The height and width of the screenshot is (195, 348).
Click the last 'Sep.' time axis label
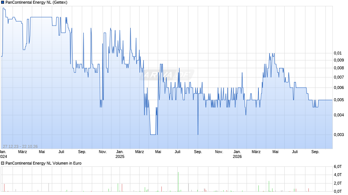coord(315,152)
